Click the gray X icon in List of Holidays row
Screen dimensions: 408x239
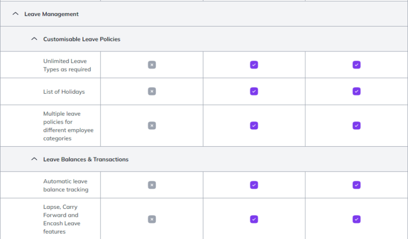[152, 91]
